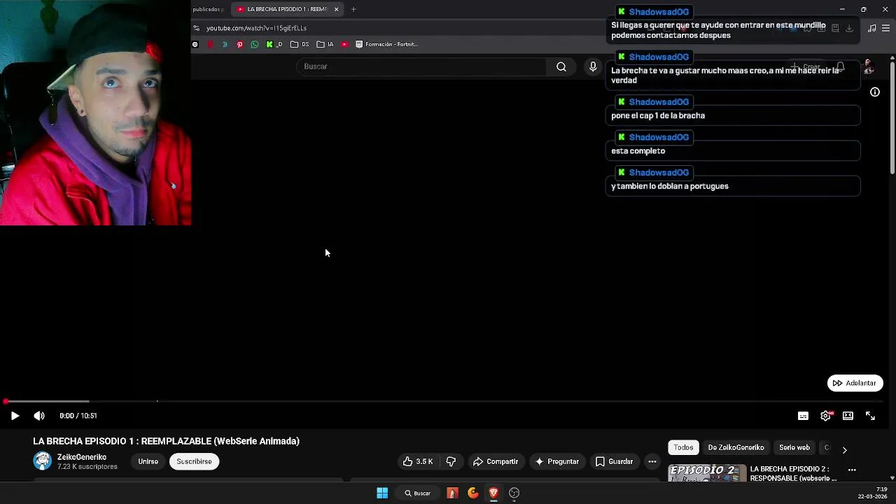
Task: Click chat message 'pone el cap 1 de la bracha'
Action: click(658, 115)
